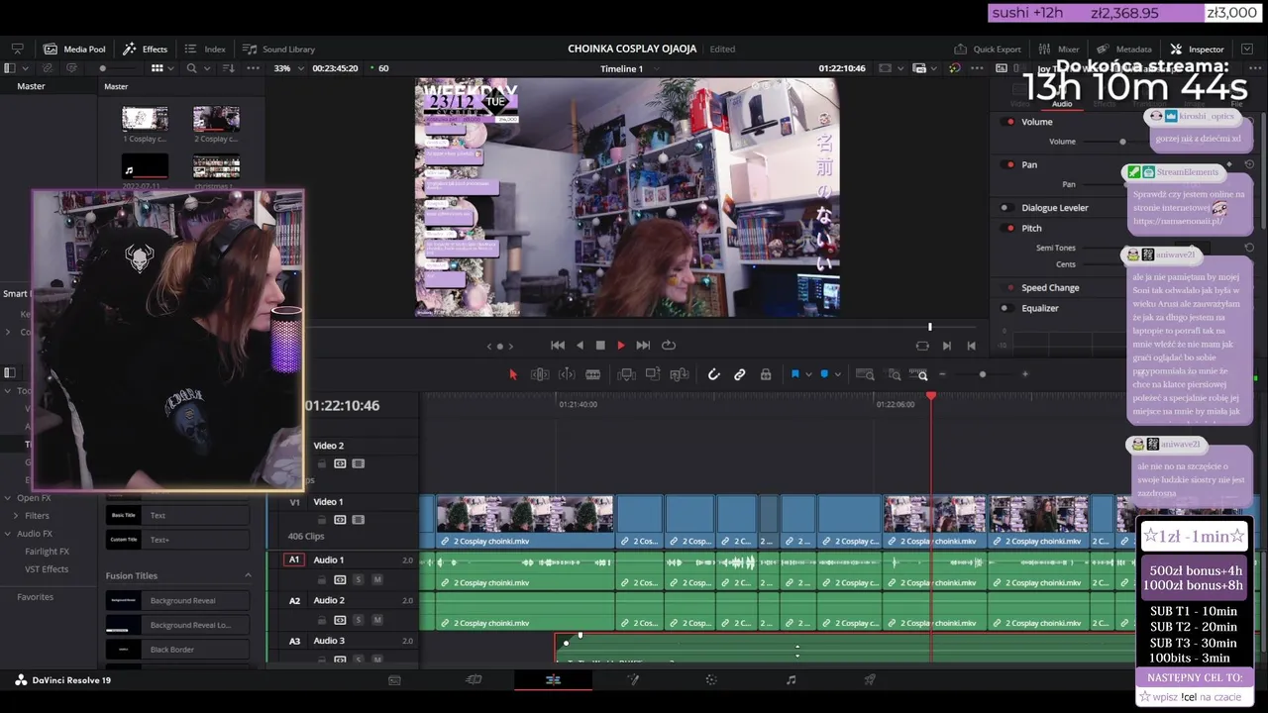Add a blue flag to clip
The height and width of the screenshot is (713, 1268).
(x=794, y=374)
